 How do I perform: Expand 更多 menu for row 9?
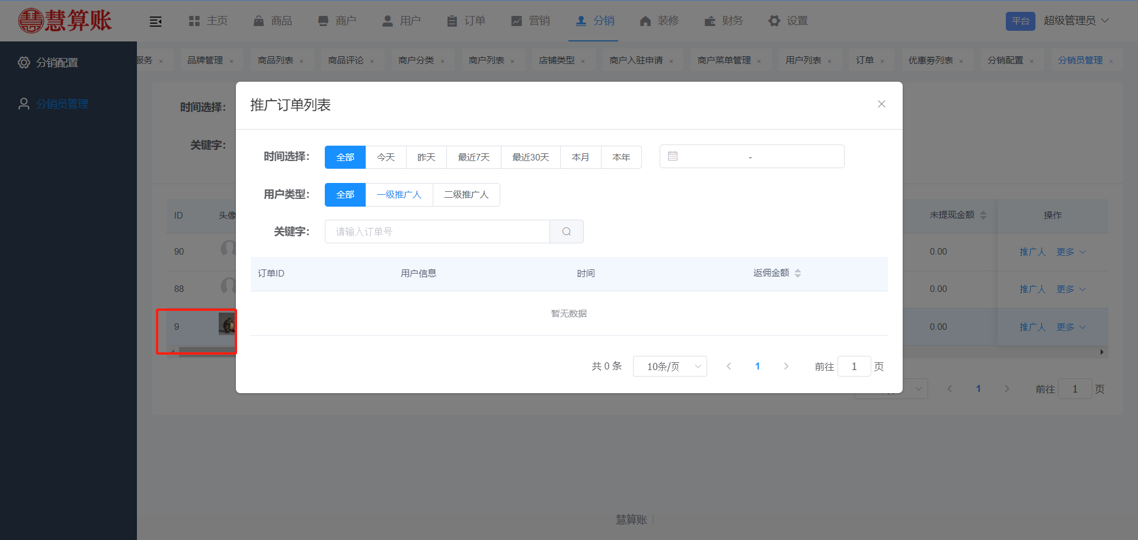click(1070, 327)
